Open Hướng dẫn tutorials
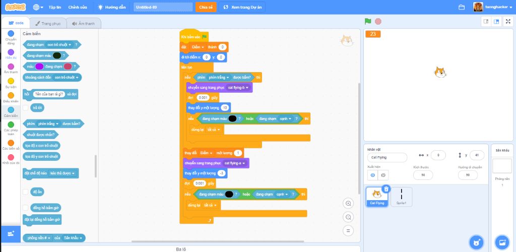 click(111, 7)
